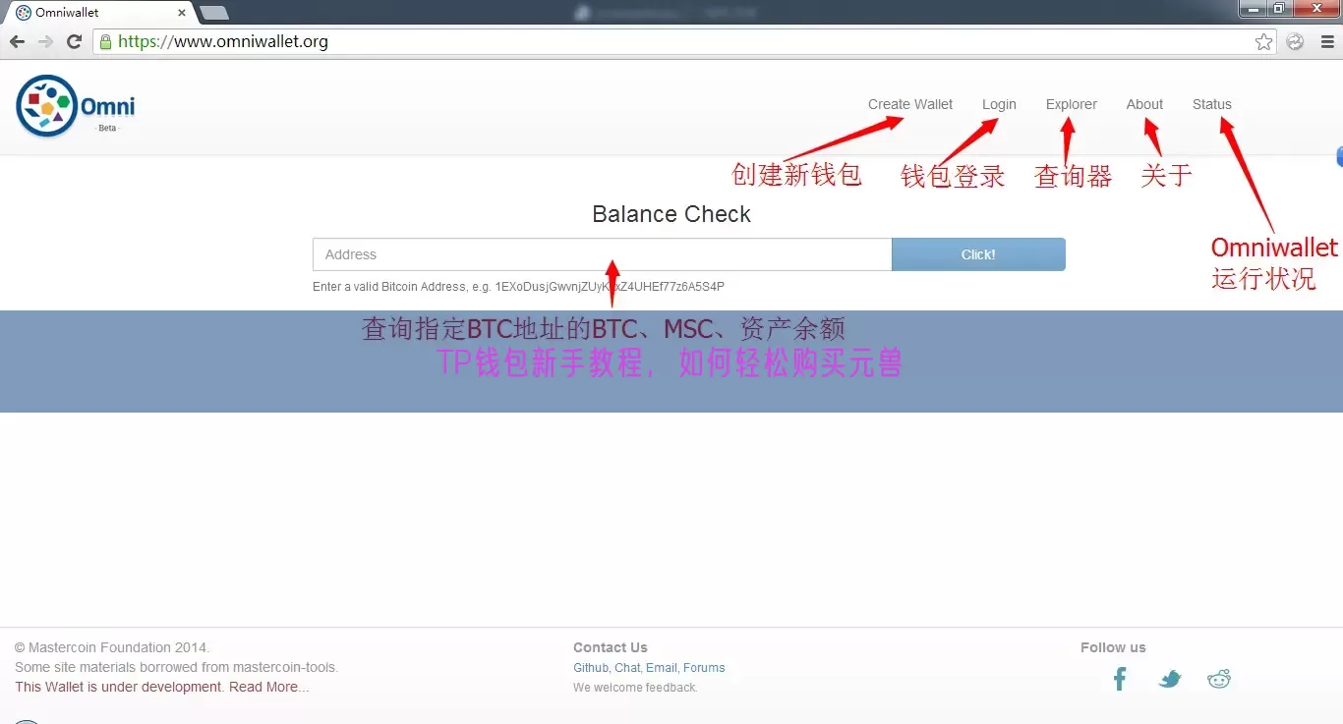Bookmark this page with star icon
The width and height of the screenshot is (1343, 724).
(x=1264, y=41)
